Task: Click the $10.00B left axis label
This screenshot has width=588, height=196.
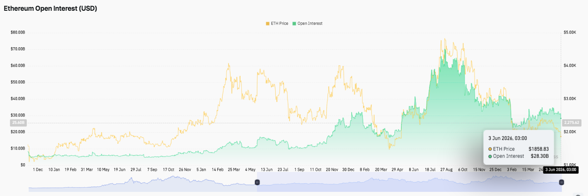Action: (x=17, y=148)
